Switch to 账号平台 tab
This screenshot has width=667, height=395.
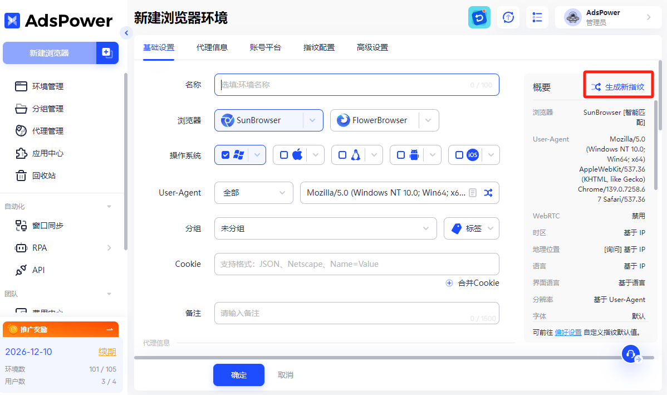point(266,48)
